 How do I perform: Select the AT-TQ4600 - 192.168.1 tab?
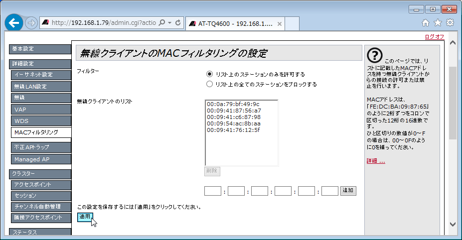pyautogui.click(x=235, y=24)
